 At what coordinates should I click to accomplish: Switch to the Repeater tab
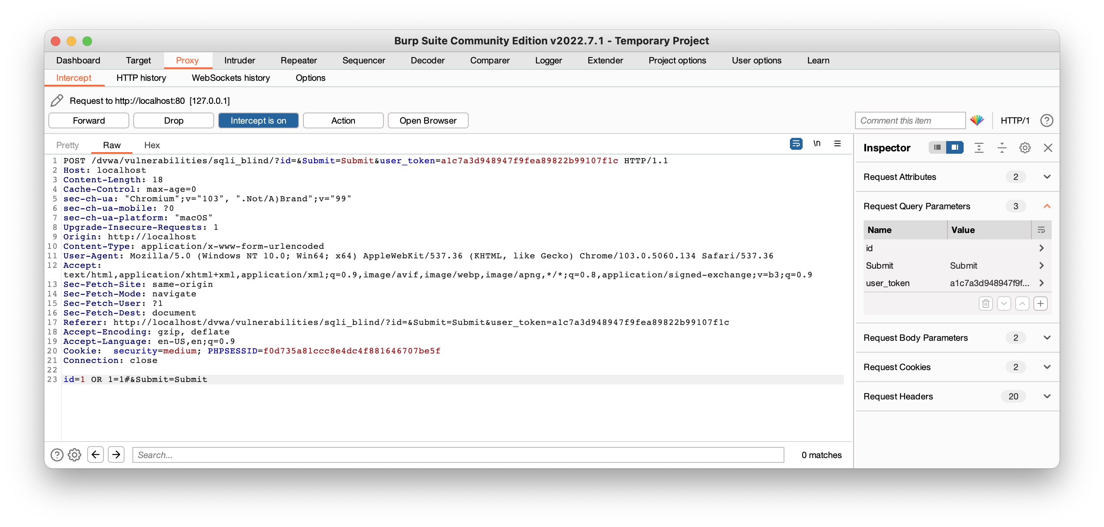click(299, 60)
